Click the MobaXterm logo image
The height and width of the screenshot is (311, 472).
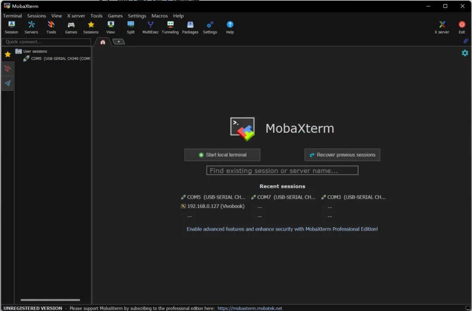tap(242, 129)
